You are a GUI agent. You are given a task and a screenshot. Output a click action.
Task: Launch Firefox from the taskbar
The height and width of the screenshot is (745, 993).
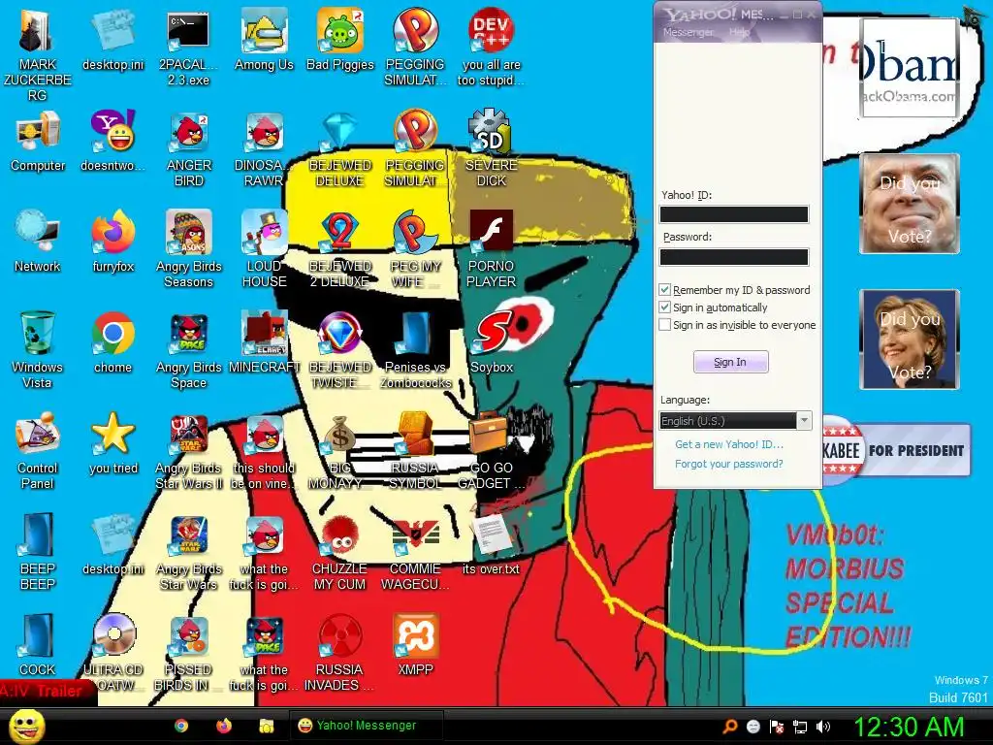[x=224, y=726]
